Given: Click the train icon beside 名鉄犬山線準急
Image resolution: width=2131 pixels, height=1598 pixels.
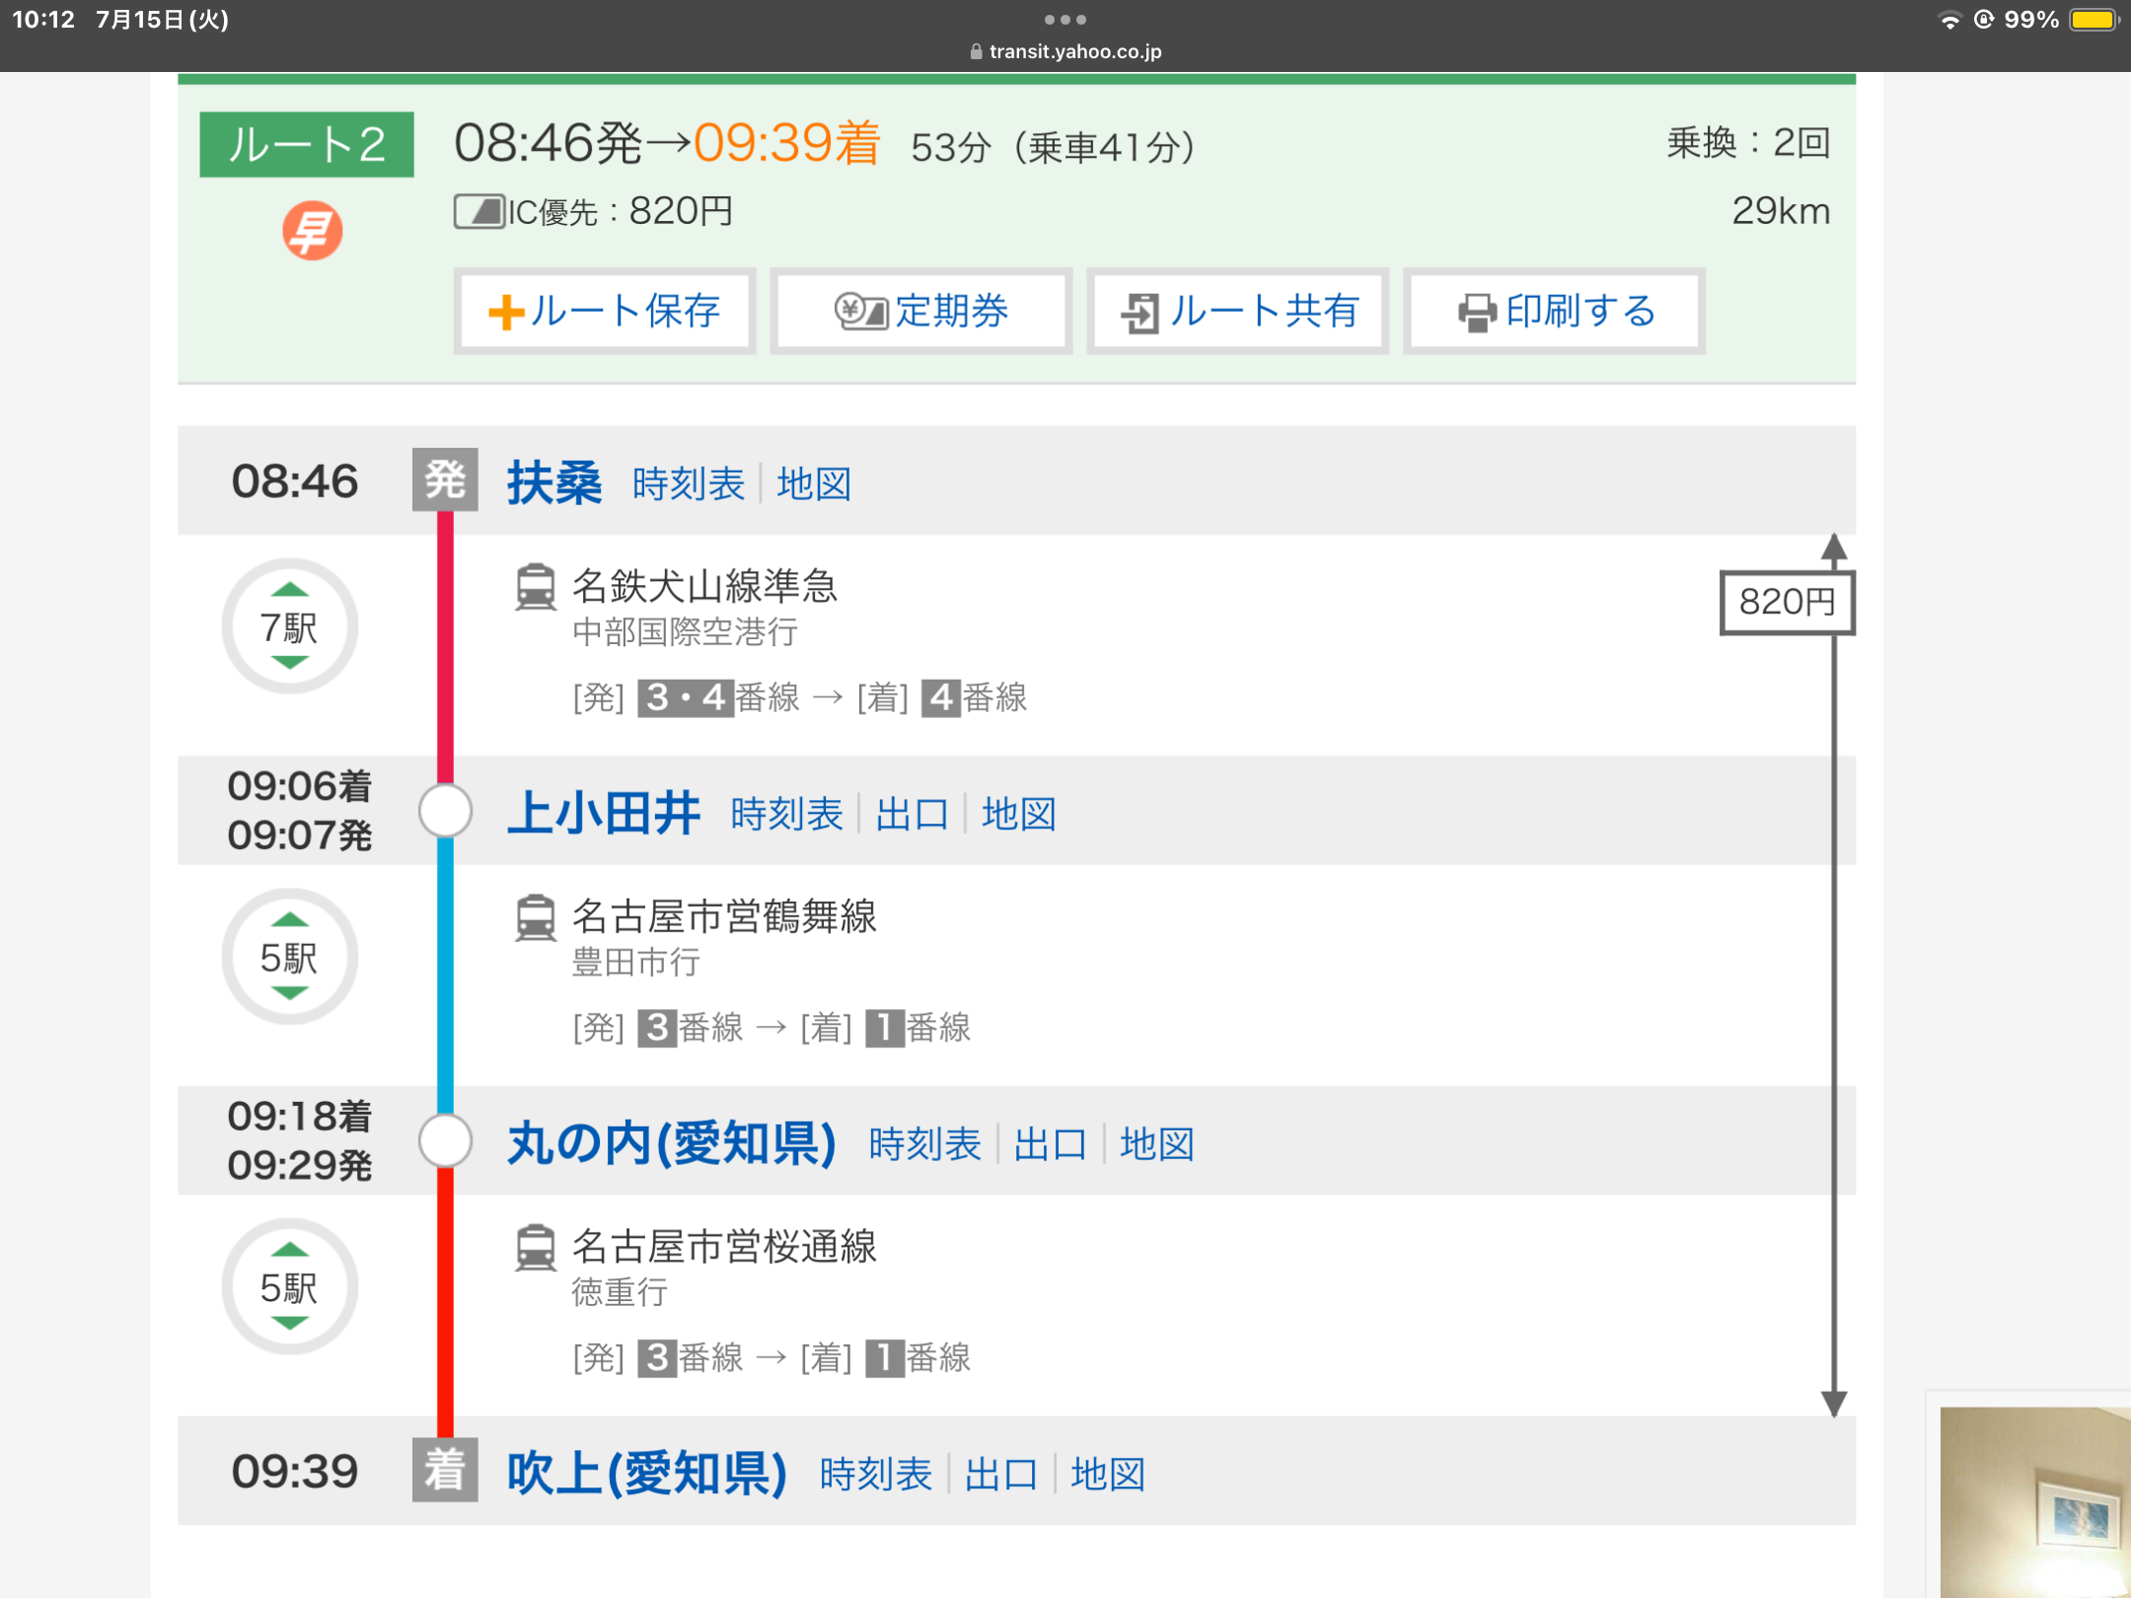Looking at the screenshot, I should pos(536,586).
